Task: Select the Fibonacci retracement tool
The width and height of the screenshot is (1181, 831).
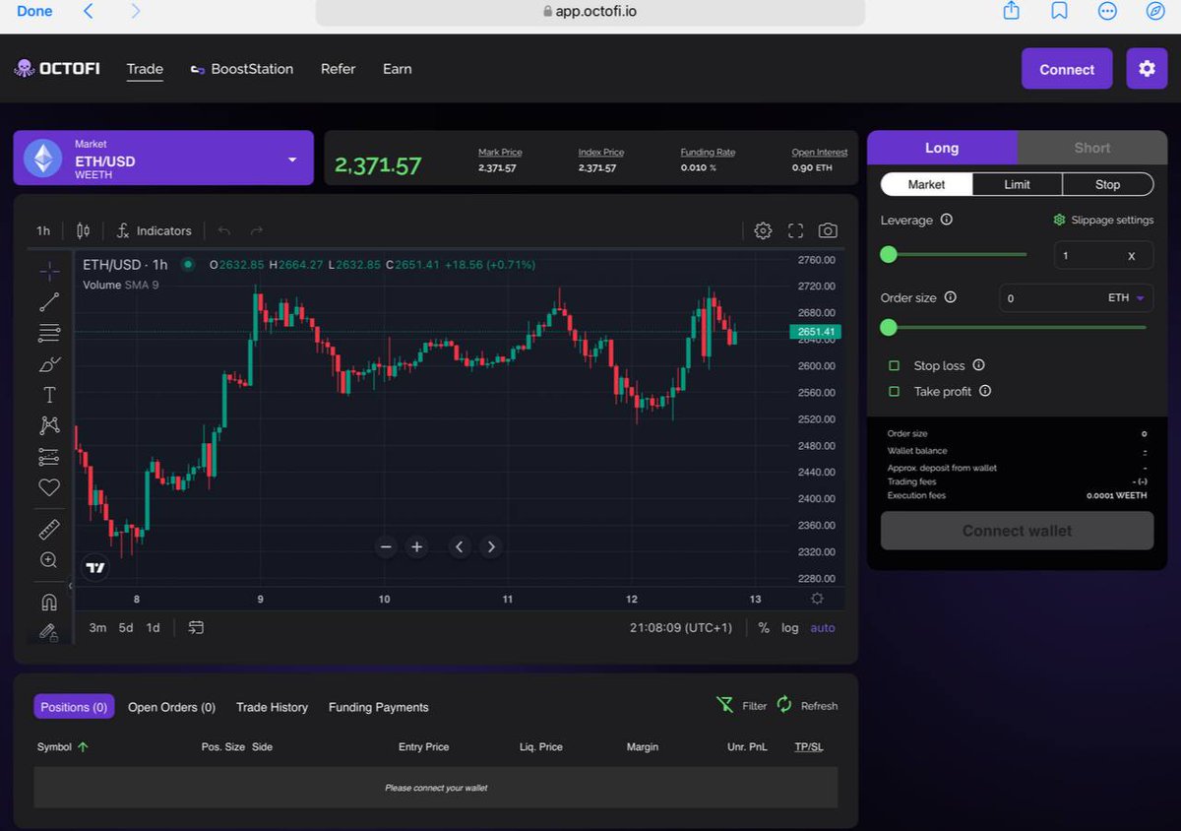Action: [x=49, y=333]
